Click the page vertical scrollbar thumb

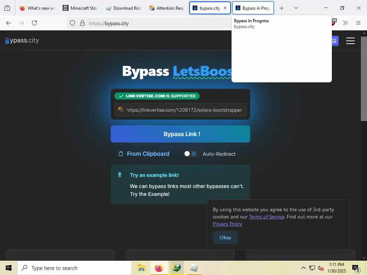[x=364, y=78]
